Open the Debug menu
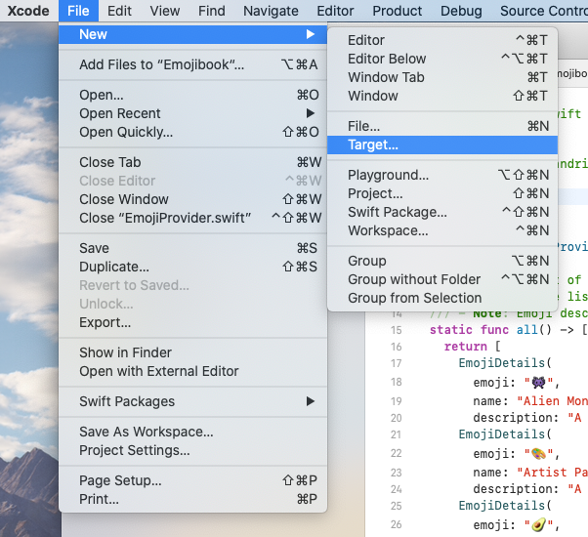This screenshot has height=537, width=588. (x=461, y=11)
